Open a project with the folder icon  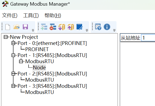(x=16, y=27)
